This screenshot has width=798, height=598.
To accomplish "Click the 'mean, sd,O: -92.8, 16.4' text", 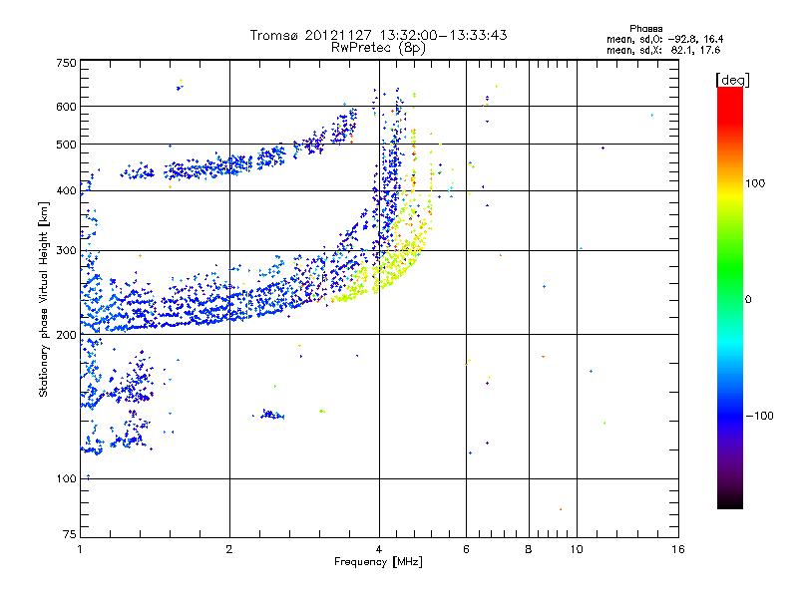I will click(x=664, y=39).
